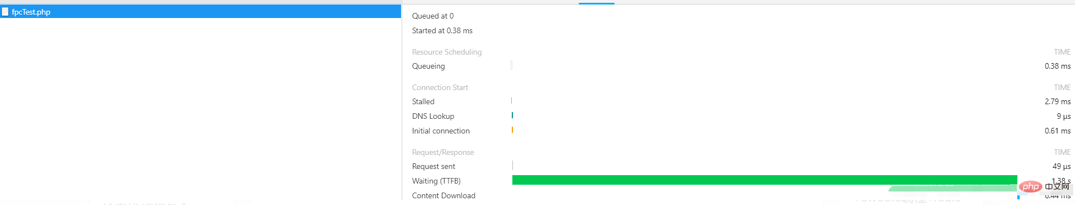
Task: Click the blue Content Download bar marker
Action: pyautogui.click(x=1019, y=196)
